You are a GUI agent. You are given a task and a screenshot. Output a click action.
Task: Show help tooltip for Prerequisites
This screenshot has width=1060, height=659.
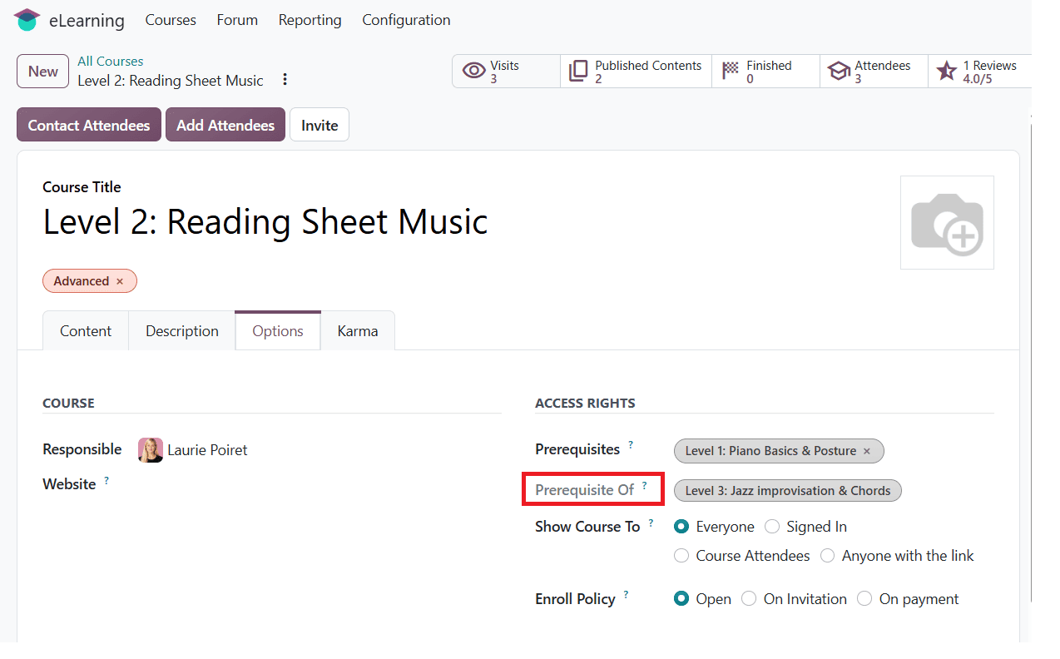[631, 445]
